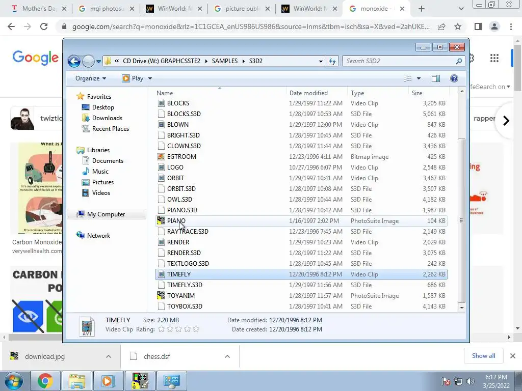The width and height of the screenshot is (522, 391).
Task: Open the Organize menu
Action: 91,78
